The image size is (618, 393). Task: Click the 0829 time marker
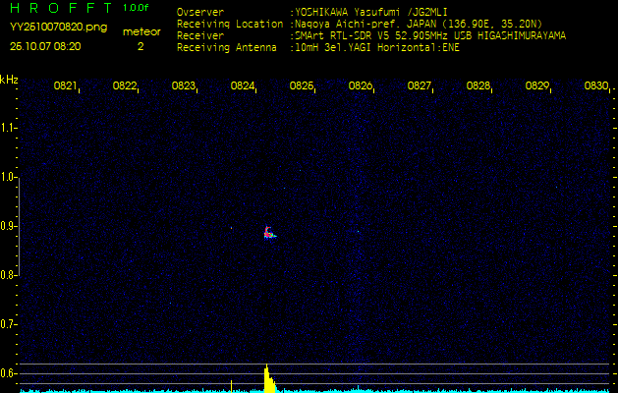click(x=537, y=86)
